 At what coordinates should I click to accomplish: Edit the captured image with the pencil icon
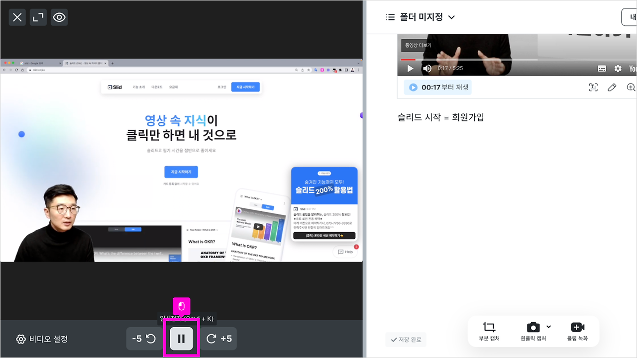click(612, 87)
